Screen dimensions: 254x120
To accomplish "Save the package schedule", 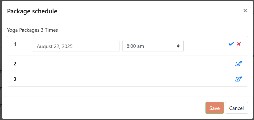I will click(214, 108).
